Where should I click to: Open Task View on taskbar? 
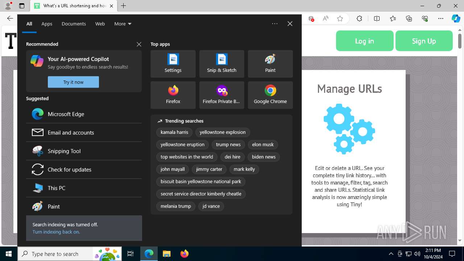(130, 254)
